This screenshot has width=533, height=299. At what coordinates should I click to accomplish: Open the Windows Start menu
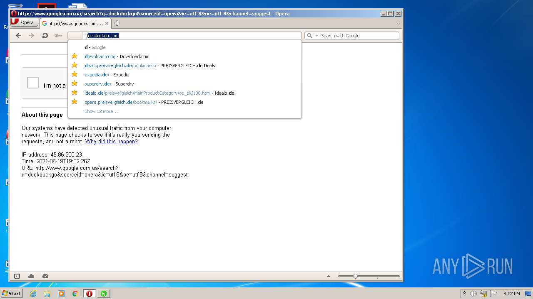11,294
